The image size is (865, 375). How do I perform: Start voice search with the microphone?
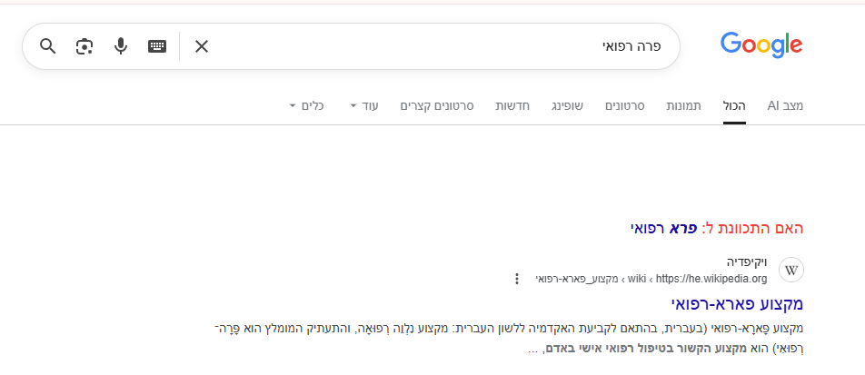pos(121,46)
